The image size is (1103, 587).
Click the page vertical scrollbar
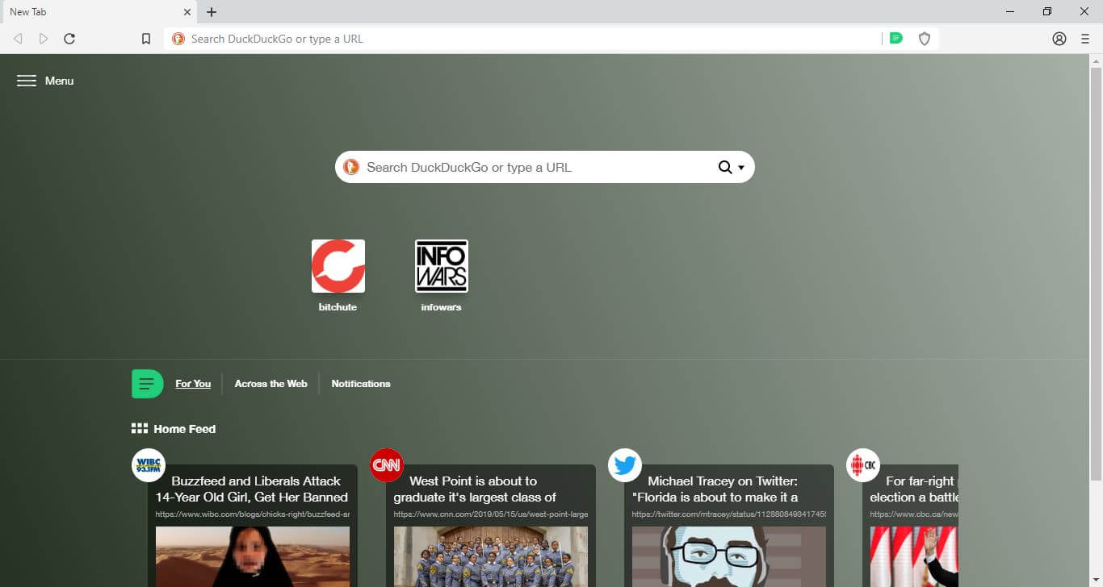coord(1096,274)
